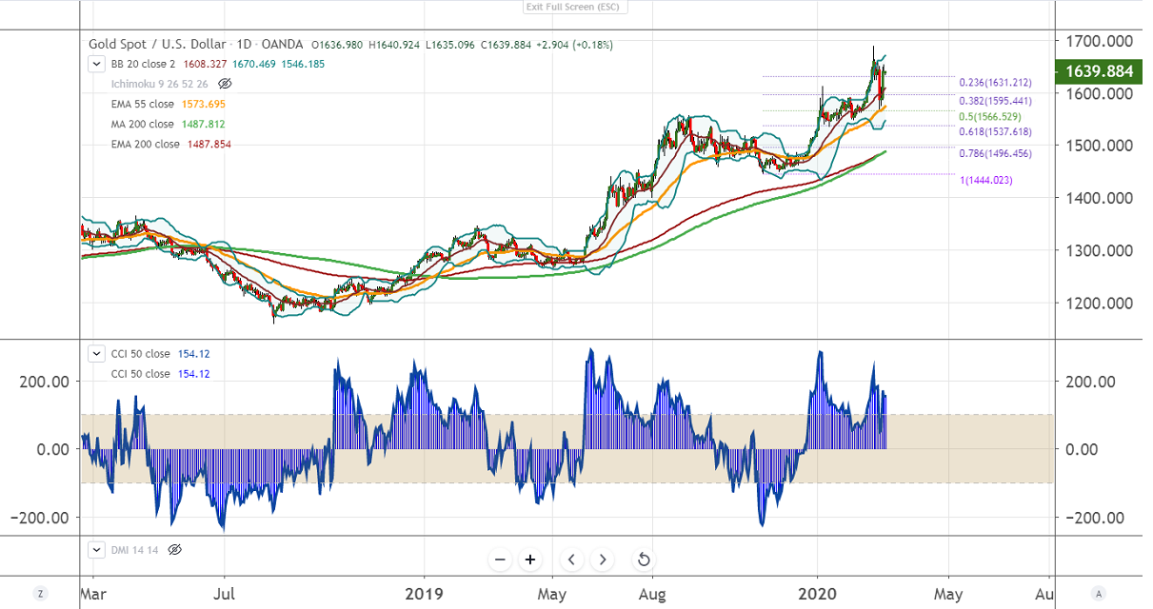Click the Z timezone circle icon
Viewport: 1153px width, 609px height.
coord(41,592)
